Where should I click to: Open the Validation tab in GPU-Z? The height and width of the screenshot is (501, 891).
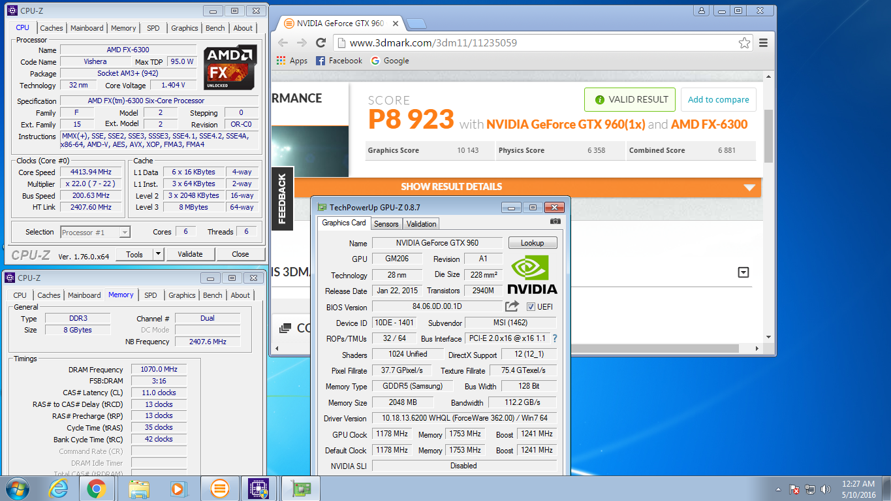[x=421, y=224]
